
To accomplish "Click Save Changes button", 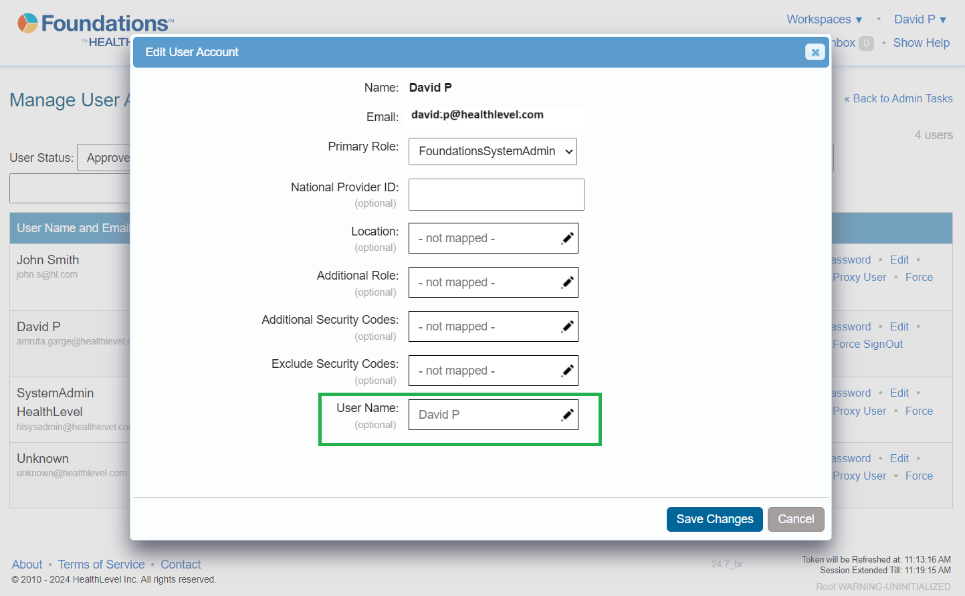I will point(714,519).
